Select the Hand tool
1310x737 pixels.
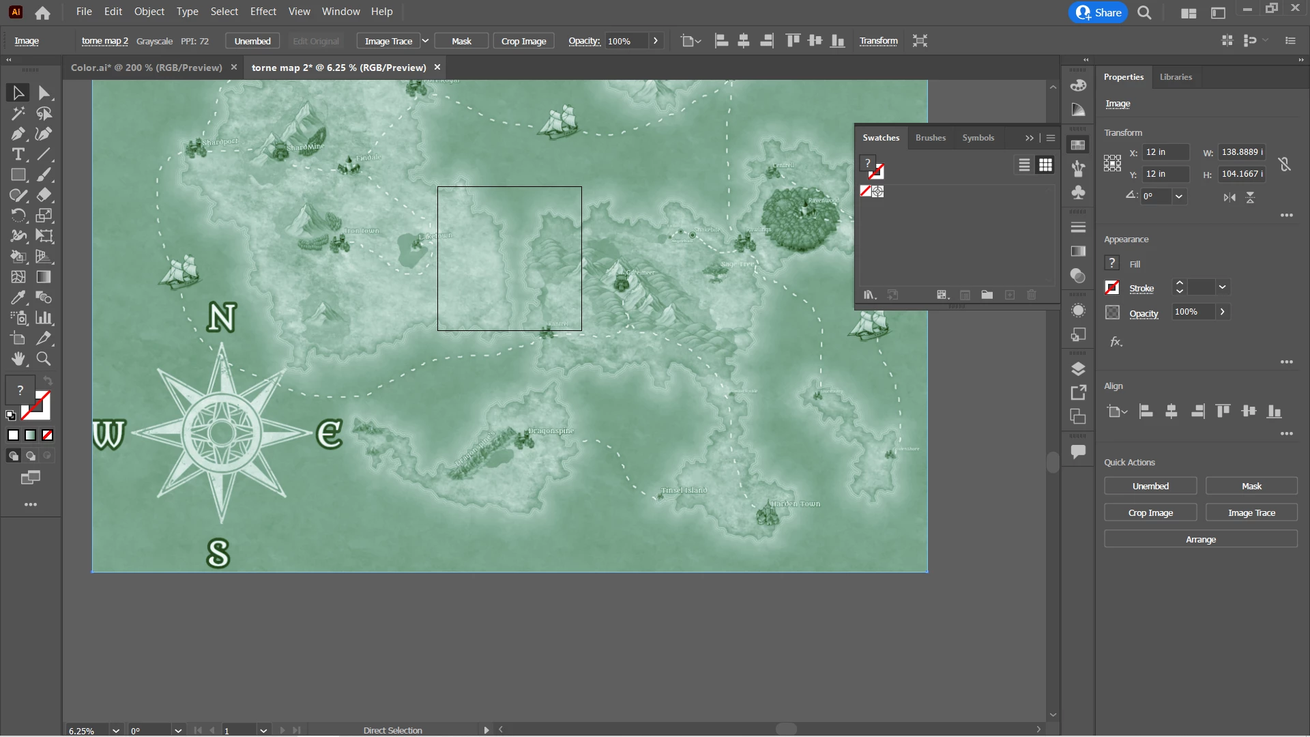pyautogui.click(x=18, y=359)
